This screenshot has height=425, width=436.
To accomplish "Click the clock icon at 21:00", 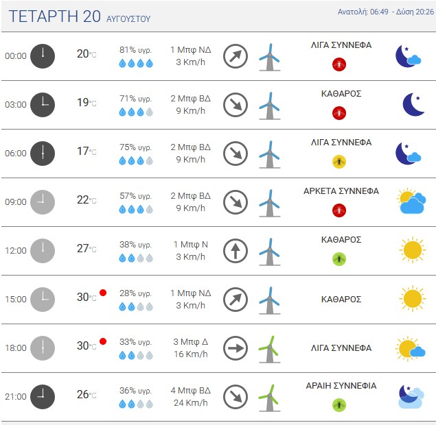I will click(x=43, y=397).
